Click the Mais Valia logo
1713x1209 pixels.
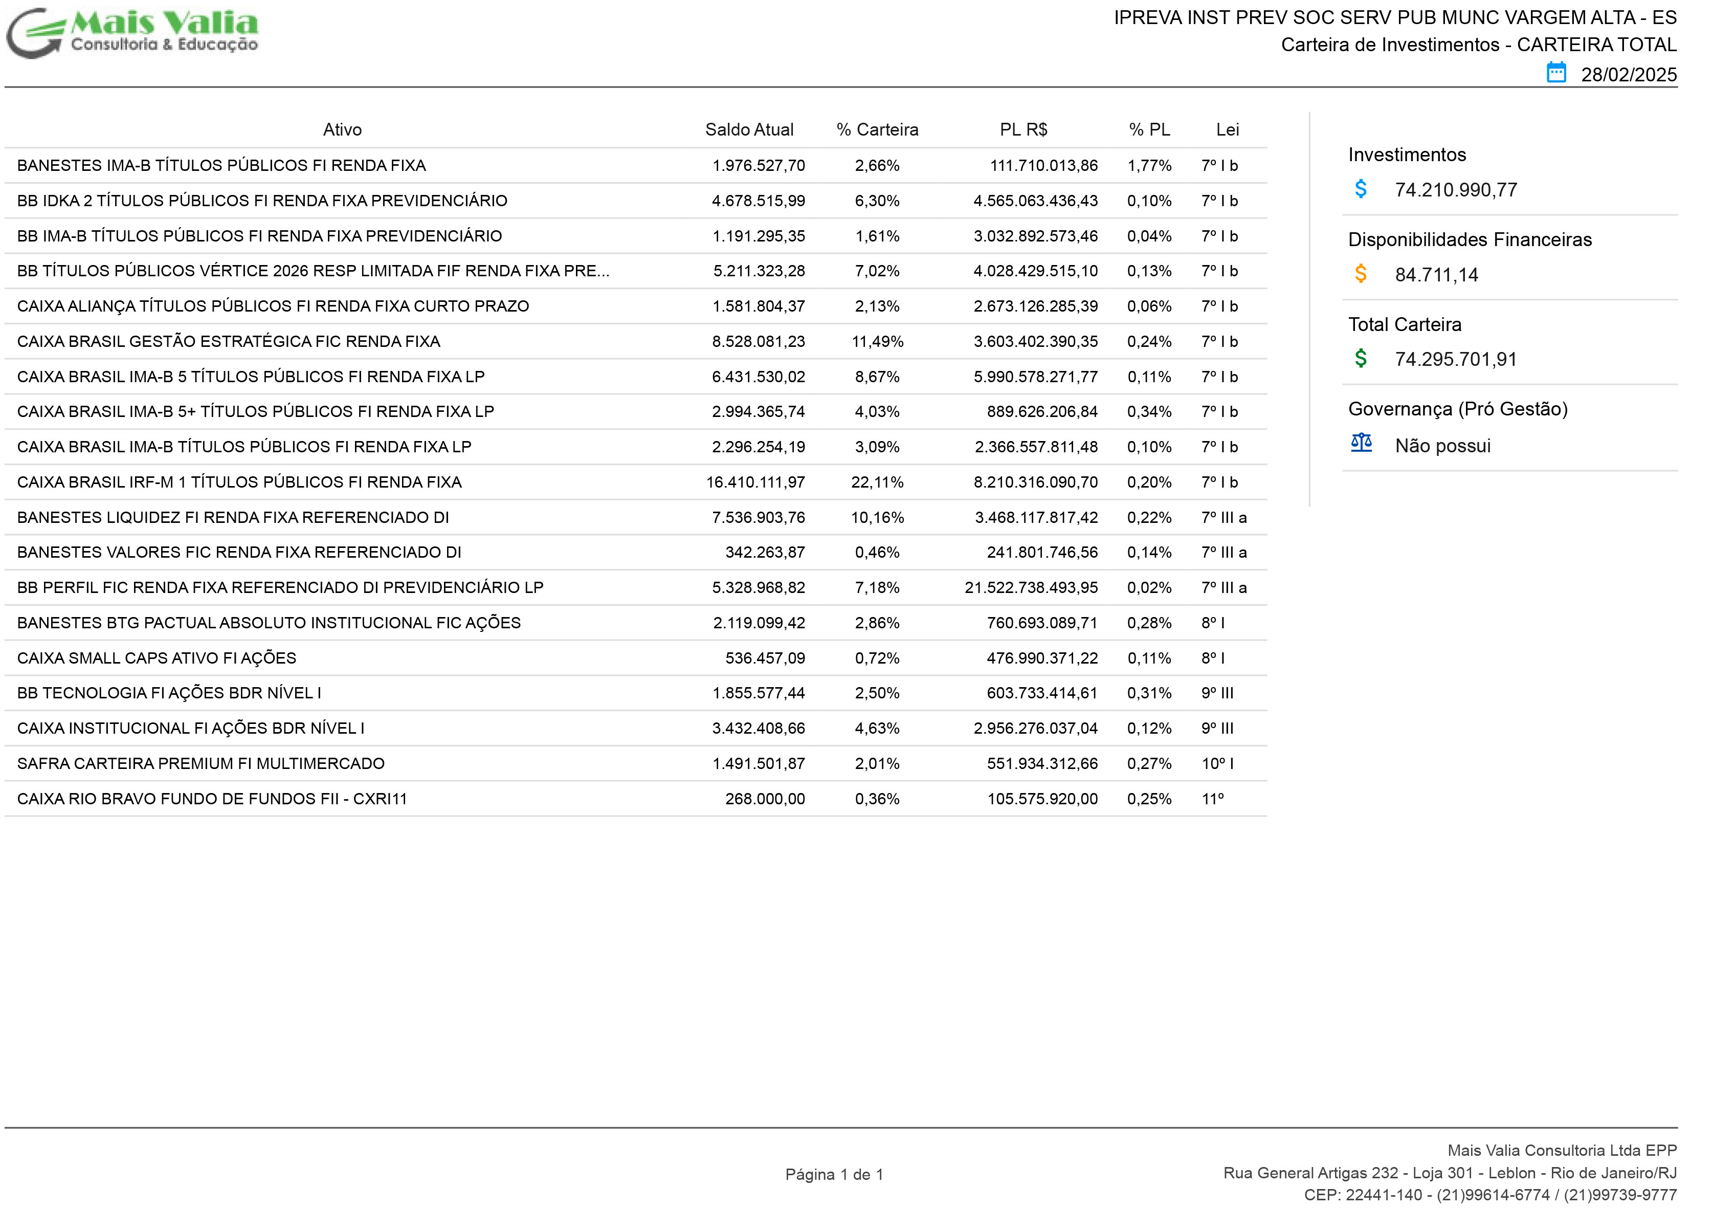point(133,33)
